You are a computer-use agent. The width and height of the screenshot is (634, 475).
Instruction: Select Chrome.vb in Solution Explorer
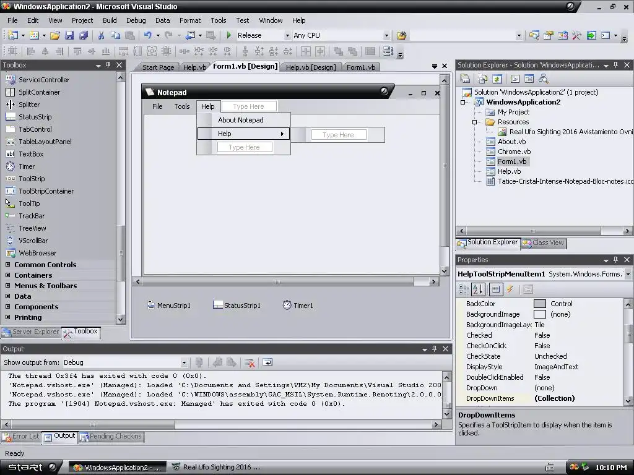point(514,152)
